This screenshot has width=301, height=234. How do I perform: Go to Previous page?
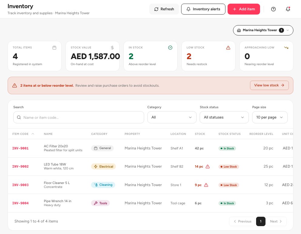pos(242,221)
